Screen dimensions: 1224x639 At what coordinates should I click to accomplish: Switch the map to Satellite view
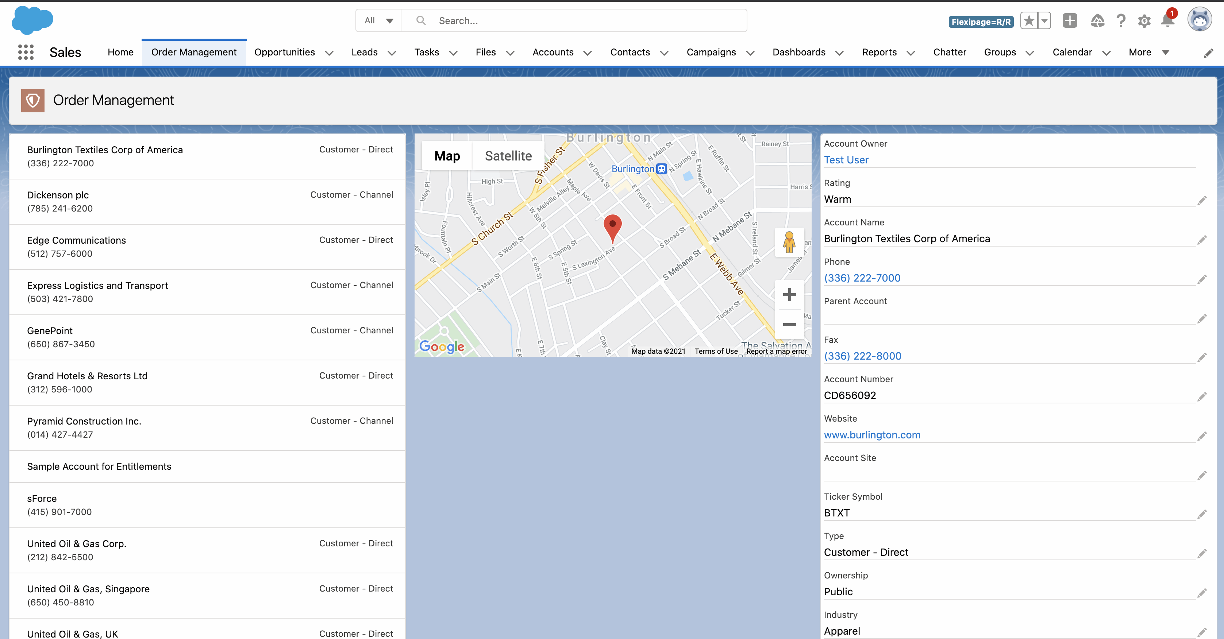click(508, 155)
